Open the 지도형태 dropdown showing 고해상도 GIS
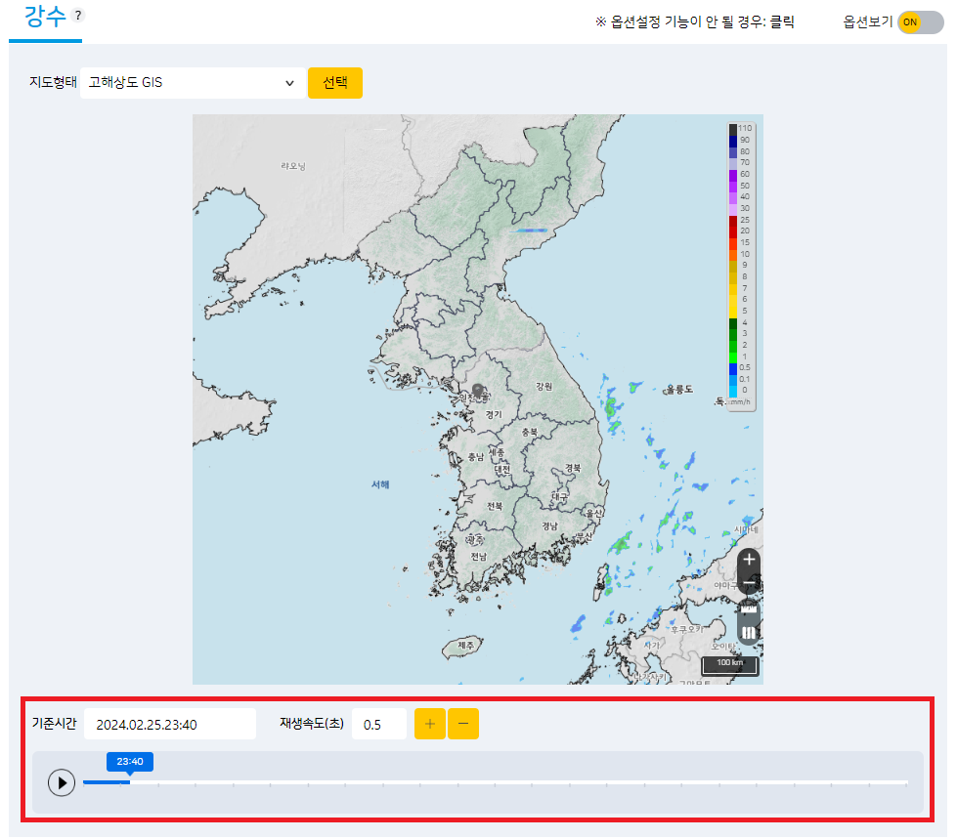The image size is (957, 839). [x=193, y=83]
